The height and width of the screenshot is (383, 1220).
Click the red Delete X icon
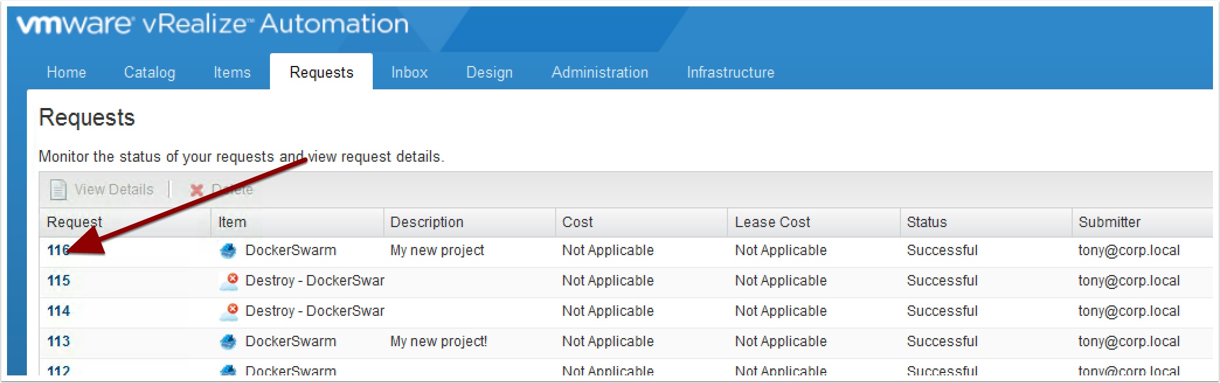pos(197,190)
